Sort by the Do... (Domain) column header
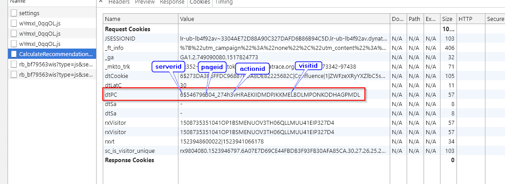The width and height of the screenshot is (505, 184). (x=398, y=19)
